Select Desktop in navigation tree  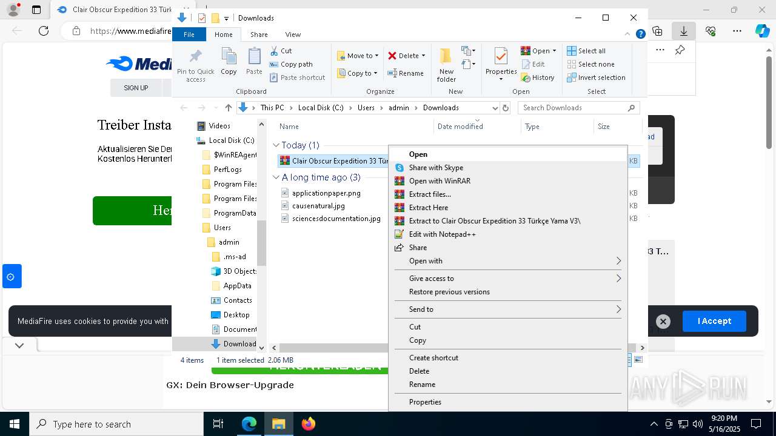[x=236, y=315]
